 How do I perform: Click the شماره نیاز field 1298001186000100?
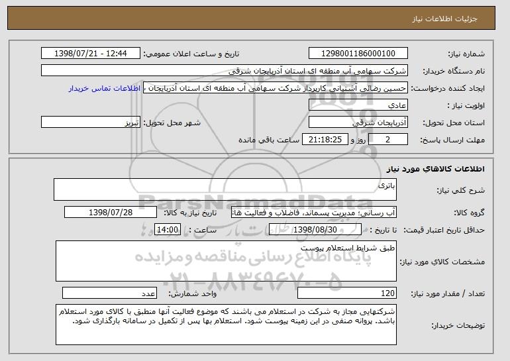pos(358,54)
